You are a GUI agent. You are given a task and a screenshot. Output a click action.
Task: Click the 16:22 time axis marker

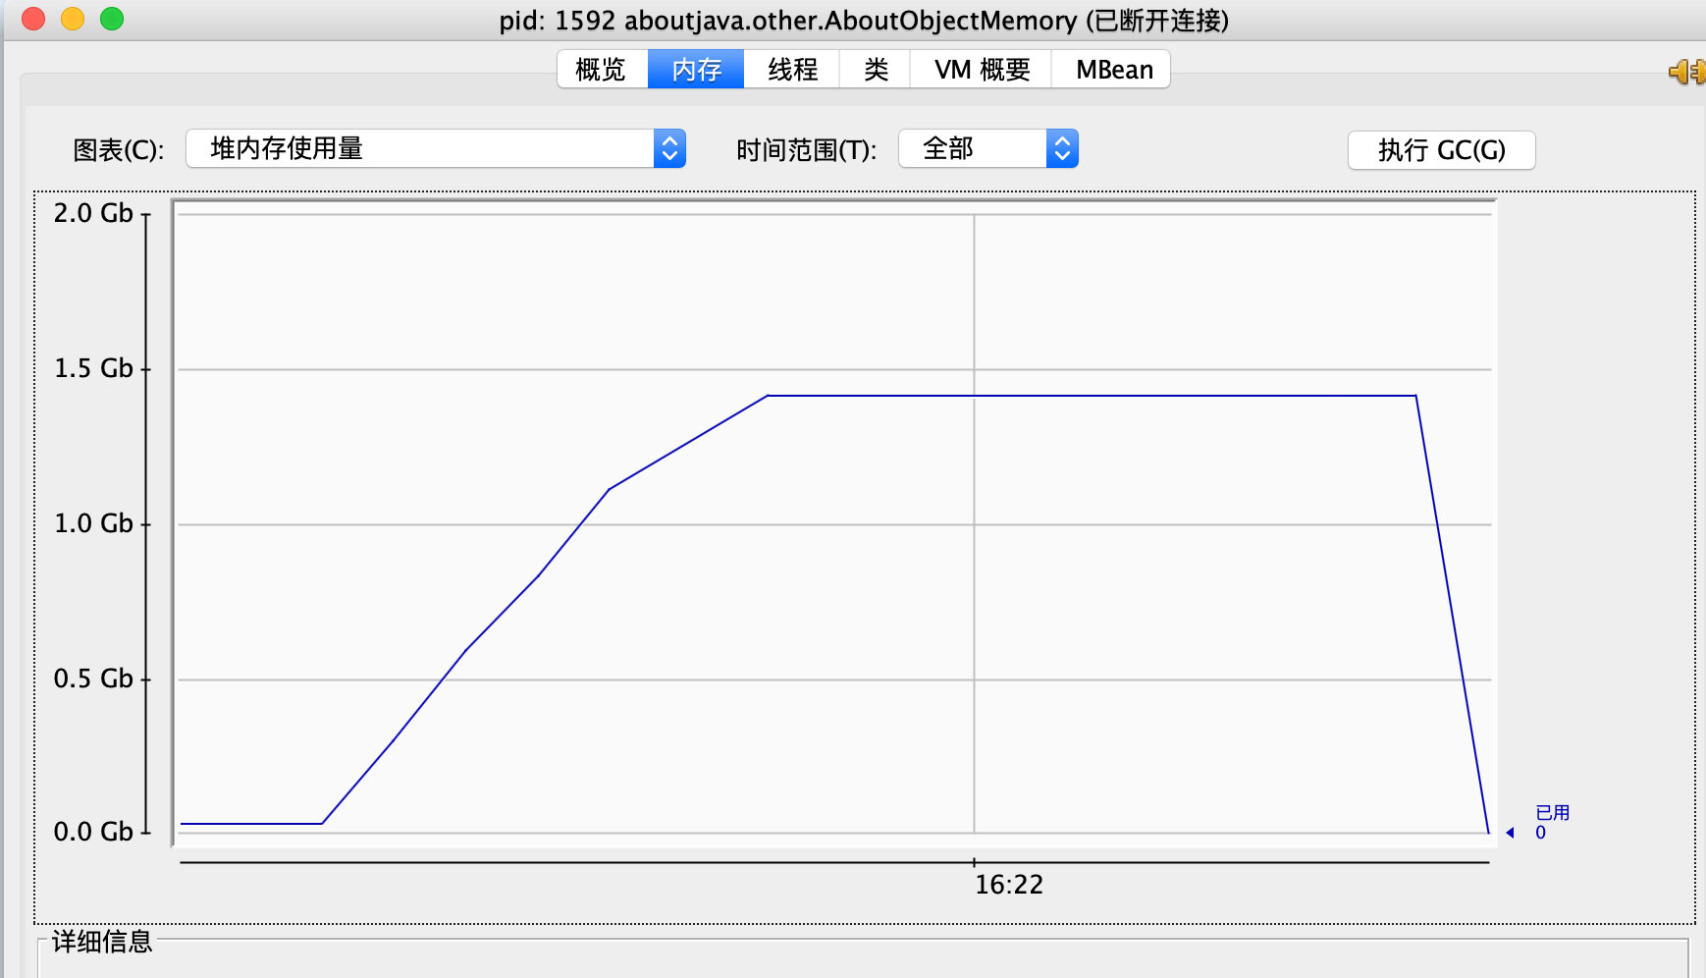click(x=1009, y=885)
